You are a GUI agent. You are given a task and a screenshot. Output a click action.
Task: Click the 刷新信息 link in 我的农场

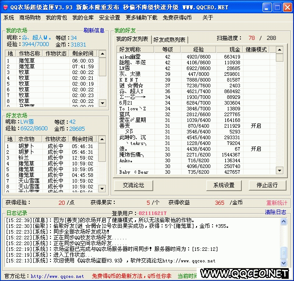[94, 31]
